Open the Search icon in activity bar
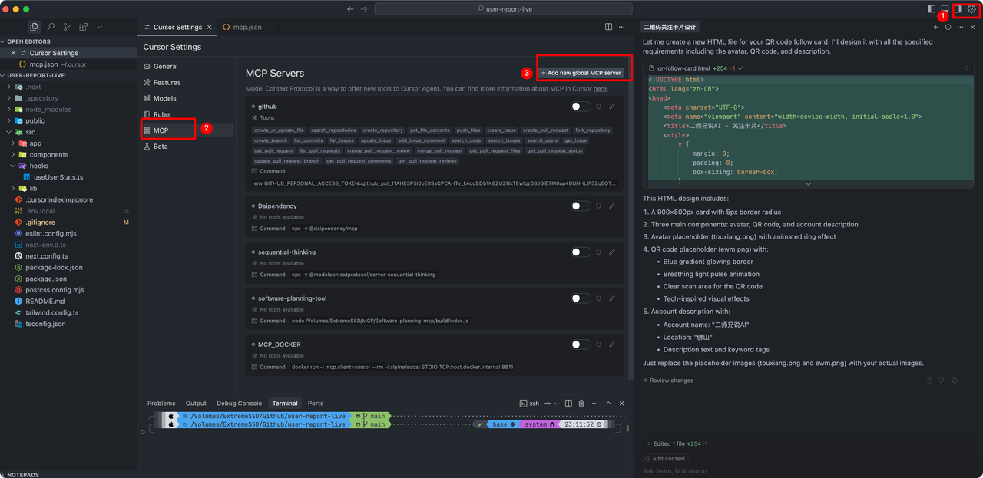 point(51,27)
